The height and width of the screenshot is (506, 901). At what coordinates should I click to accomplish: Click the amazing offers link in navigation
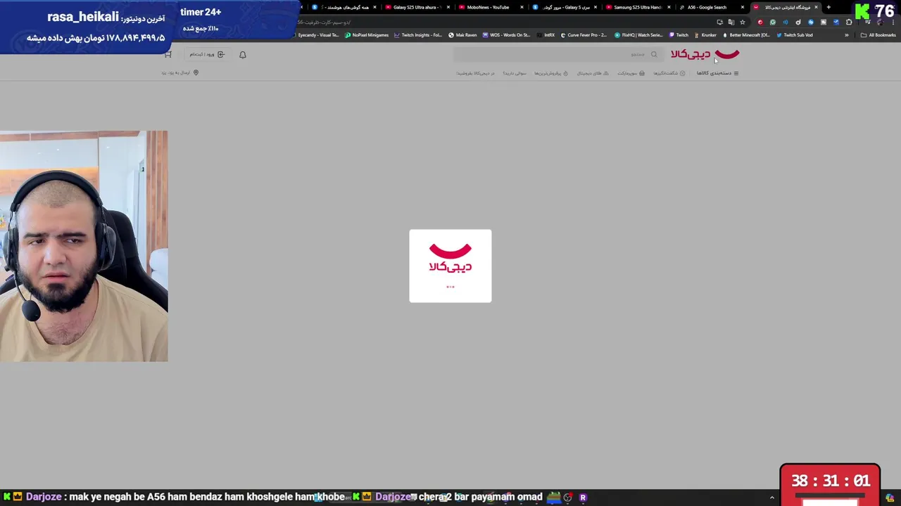tap(669, 73)
